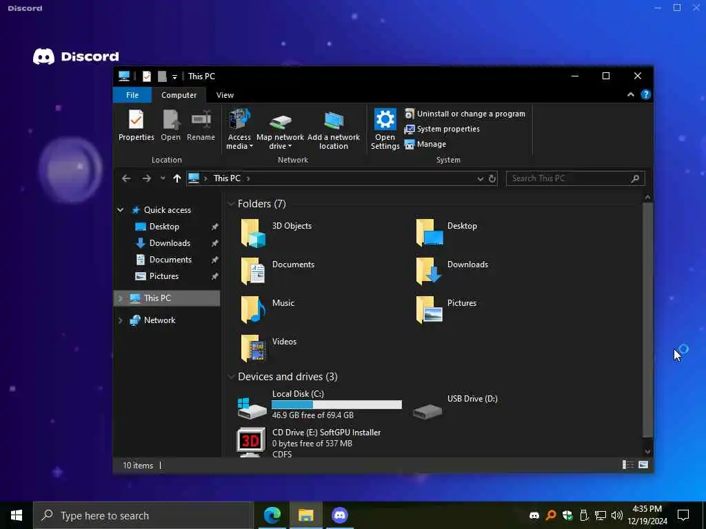
Task: Go back with the Back arrow
Action: [x=127, y=178]
